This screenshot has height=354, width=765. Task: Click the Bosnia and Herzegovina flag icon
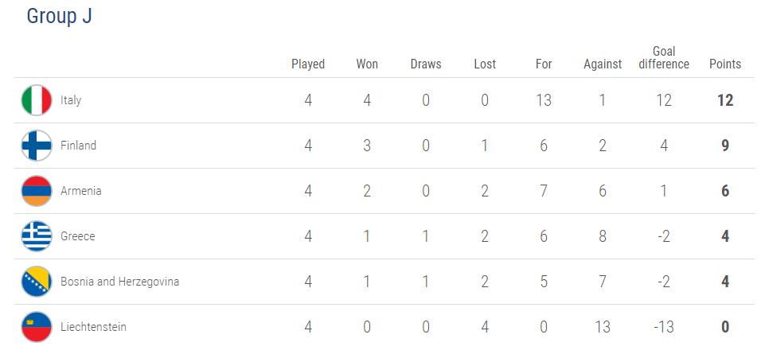click(x=37, y=282)
